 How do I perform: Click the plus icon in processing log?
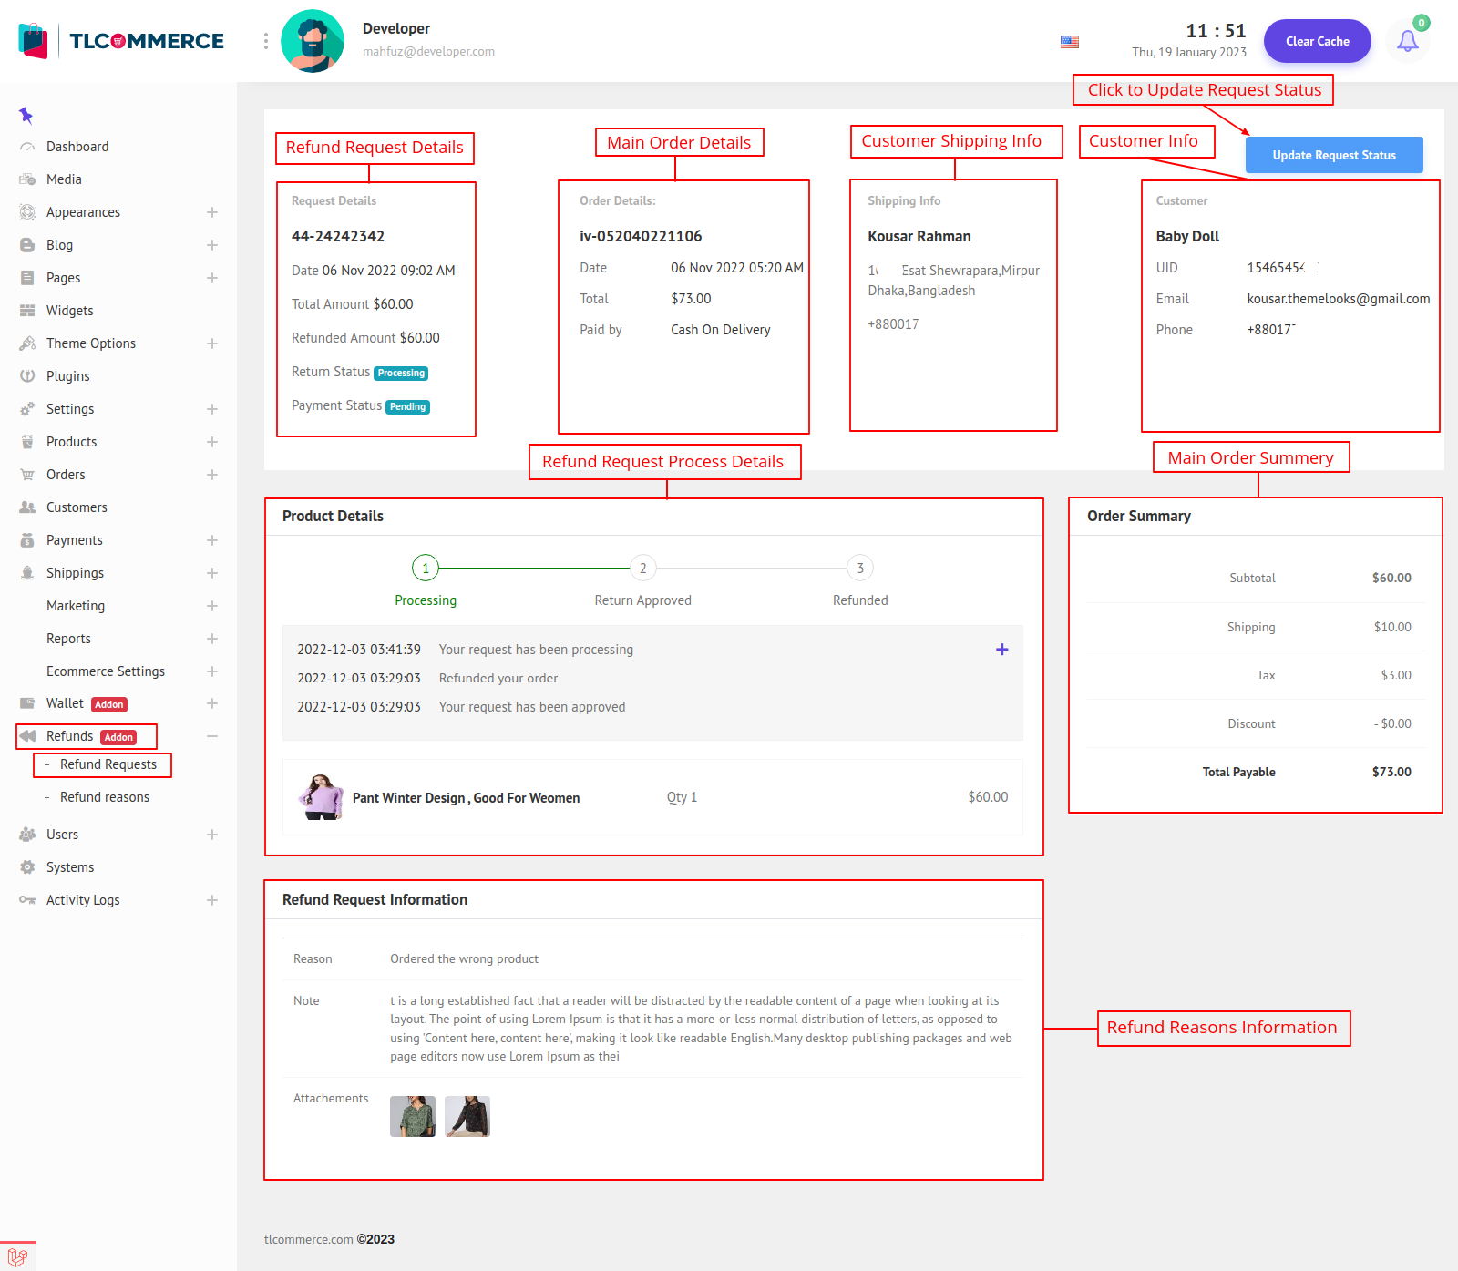[x=1001, y=650]
